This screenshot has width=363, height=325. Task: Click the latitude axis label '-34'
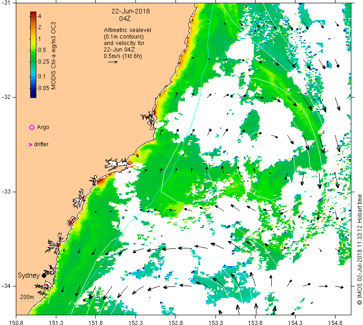pyautogui.click(x=7, y=286)
